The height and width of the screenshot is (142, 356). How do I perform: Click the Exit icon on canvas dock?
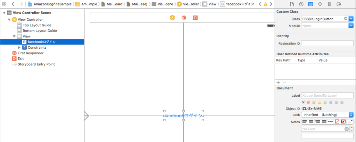pyautogui.click(x=195, y=18)
